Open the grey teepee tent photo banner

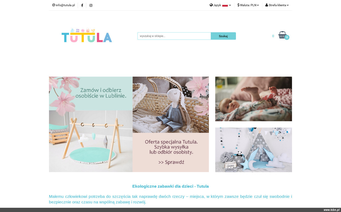pos(253,150)
